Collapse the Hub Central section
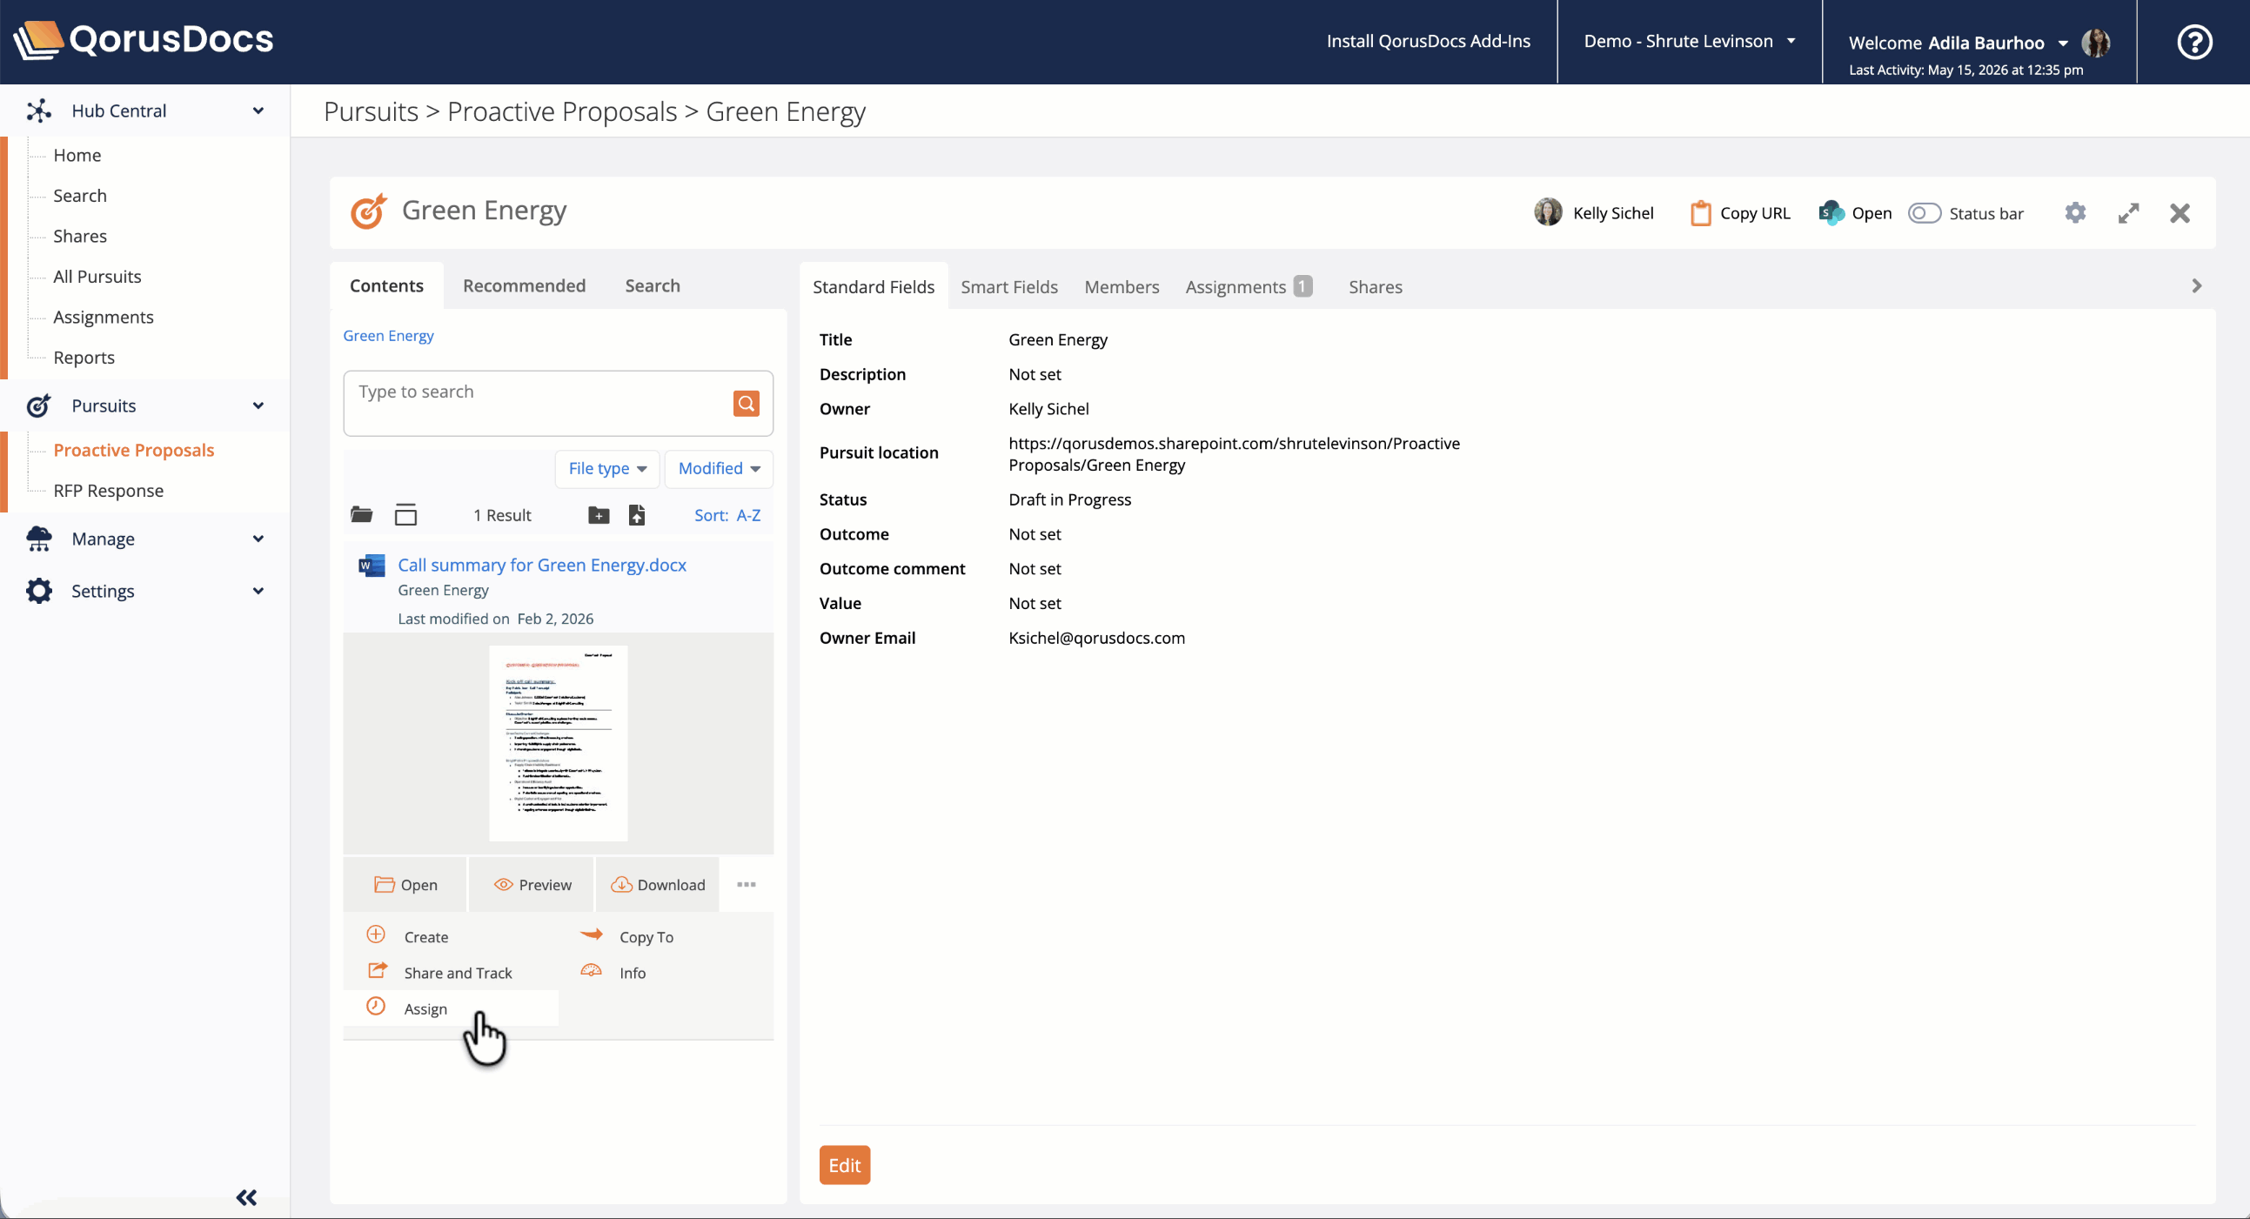Viewport: 2250px width, 1219px height. tap(258, 111)
